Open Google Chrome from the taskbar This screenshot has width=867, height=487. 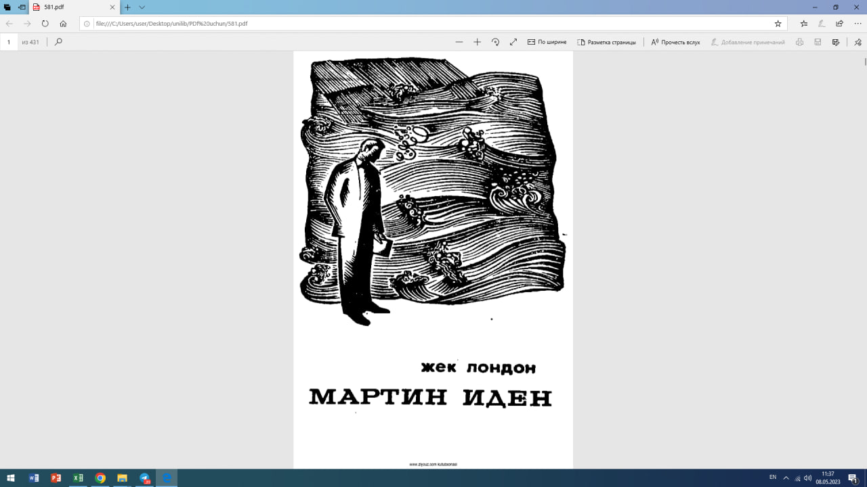click(100, 478)
